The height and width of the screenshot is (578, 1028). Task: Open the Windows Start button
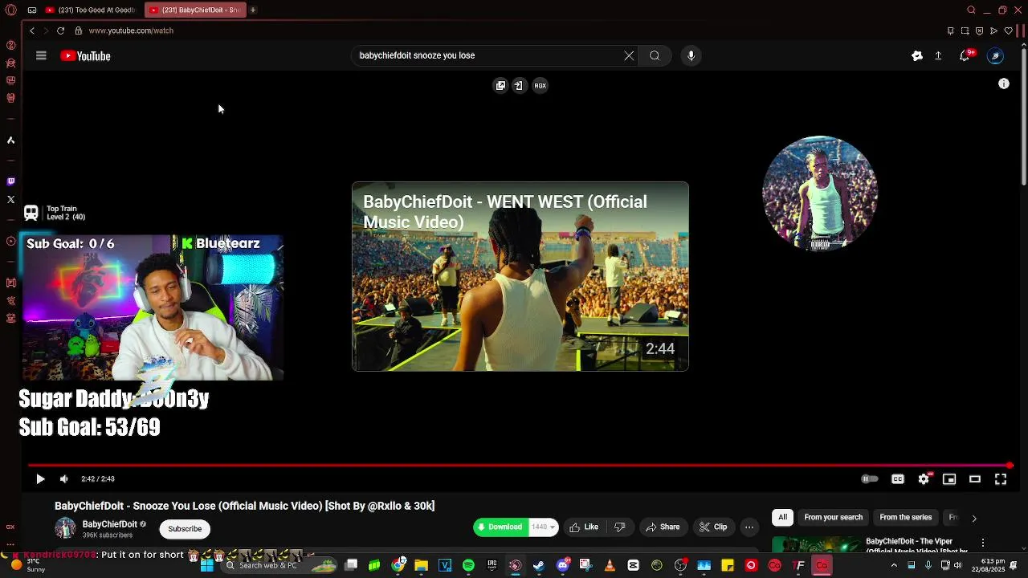tap(206, 565)
